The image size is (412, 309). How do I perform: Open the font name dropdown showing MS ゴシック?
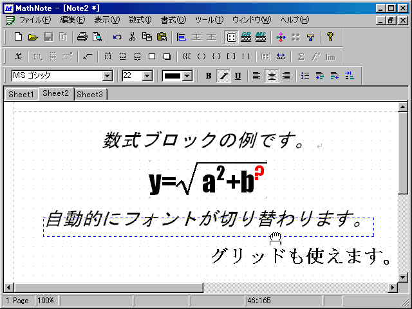click(x=108, y=76)
